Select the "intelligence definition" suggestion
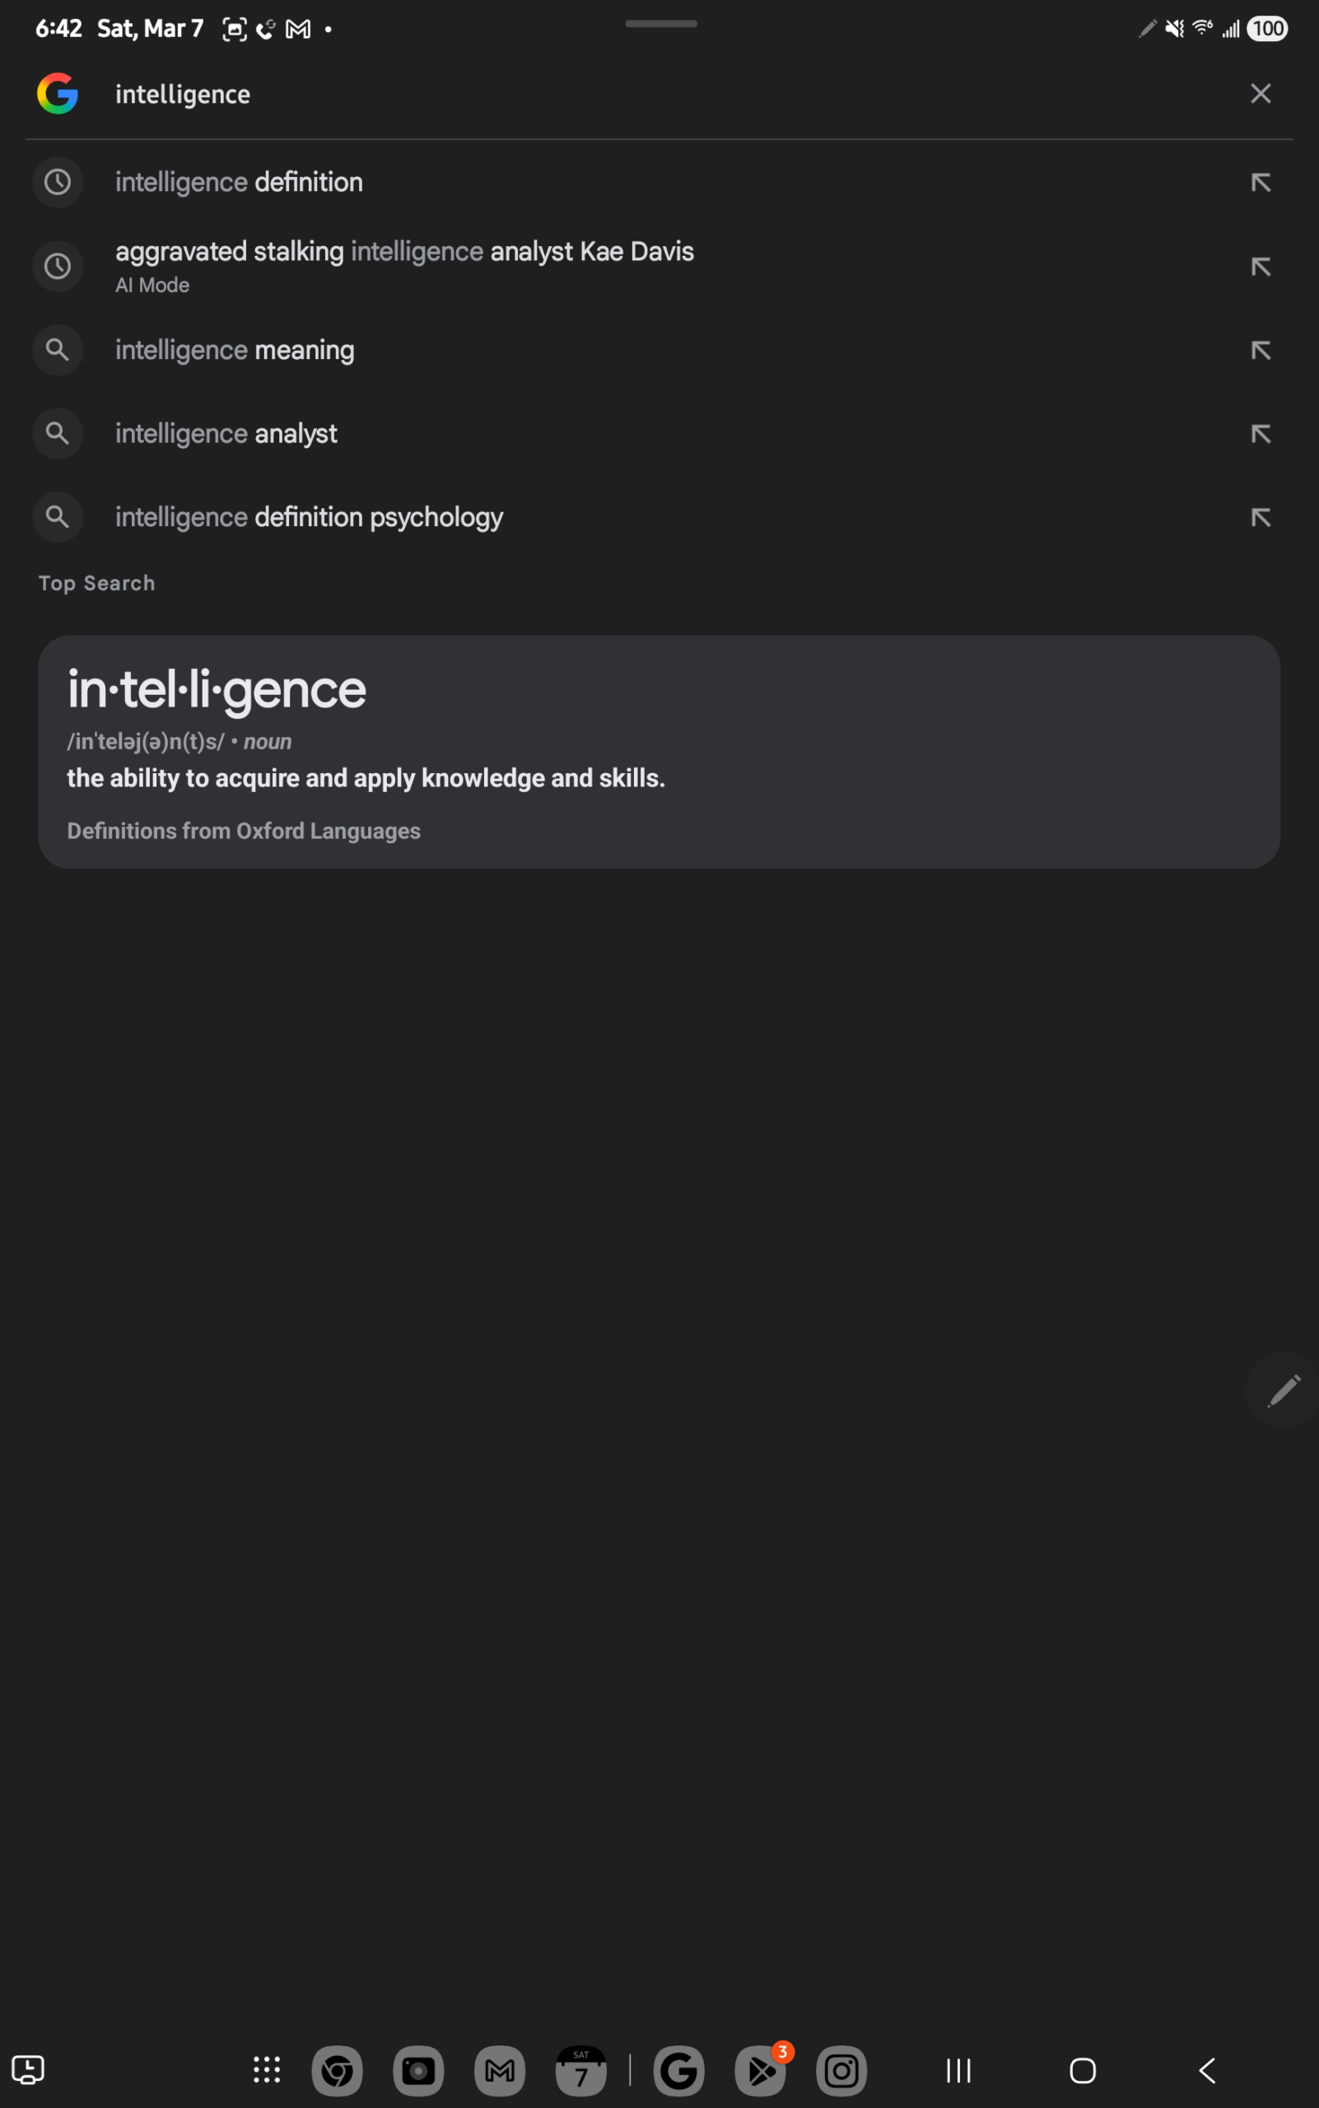 tap(239, 182)
